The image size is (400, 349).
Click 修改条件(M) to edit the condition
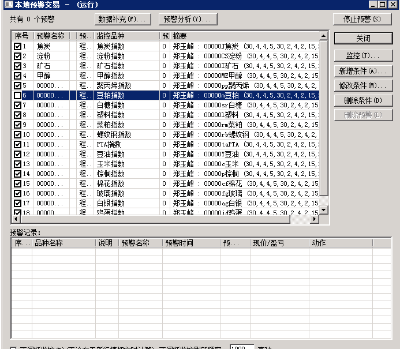coord(363,85)
